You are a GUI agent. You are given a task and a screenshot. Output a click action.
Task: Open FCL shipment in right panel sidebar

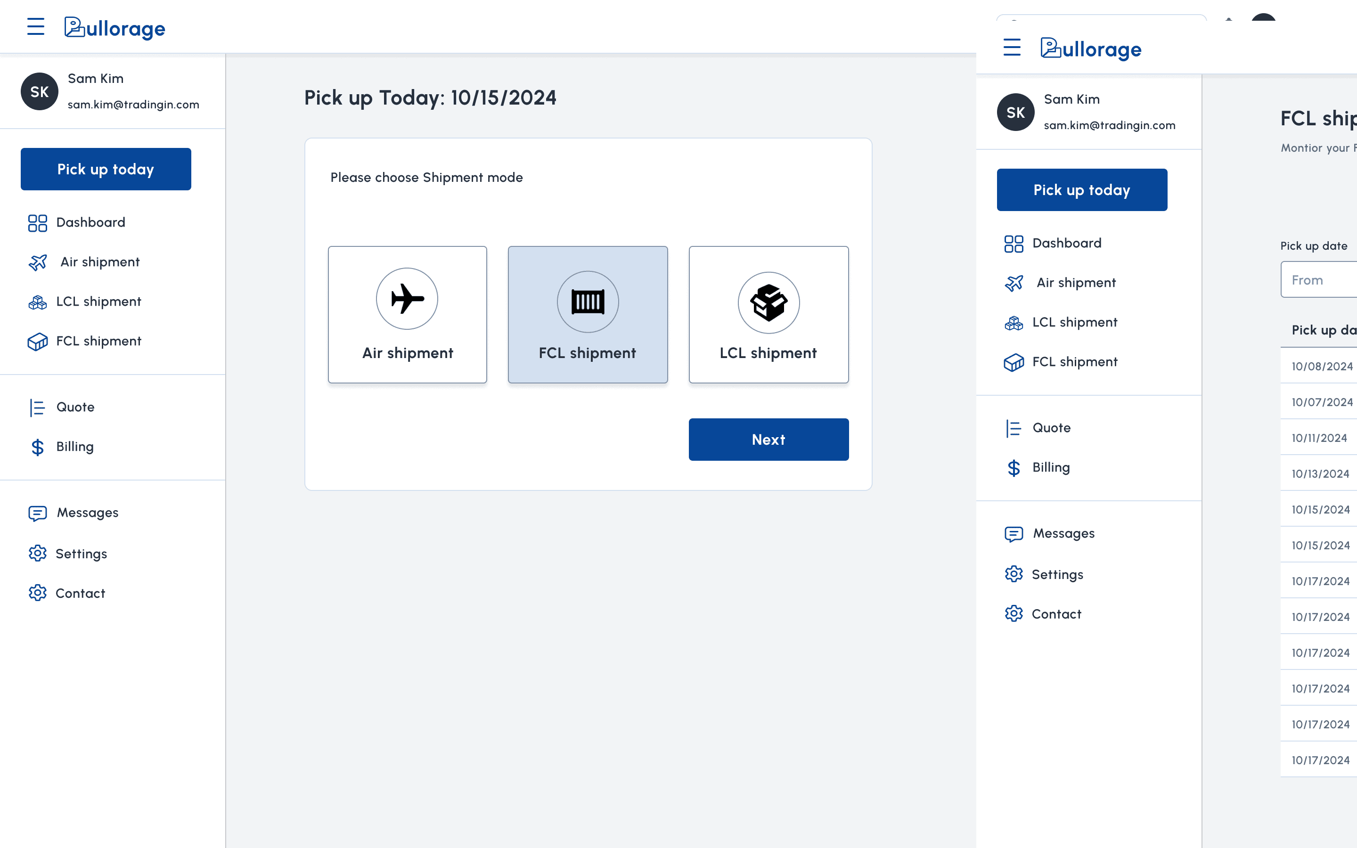(x=1074, y=362)
